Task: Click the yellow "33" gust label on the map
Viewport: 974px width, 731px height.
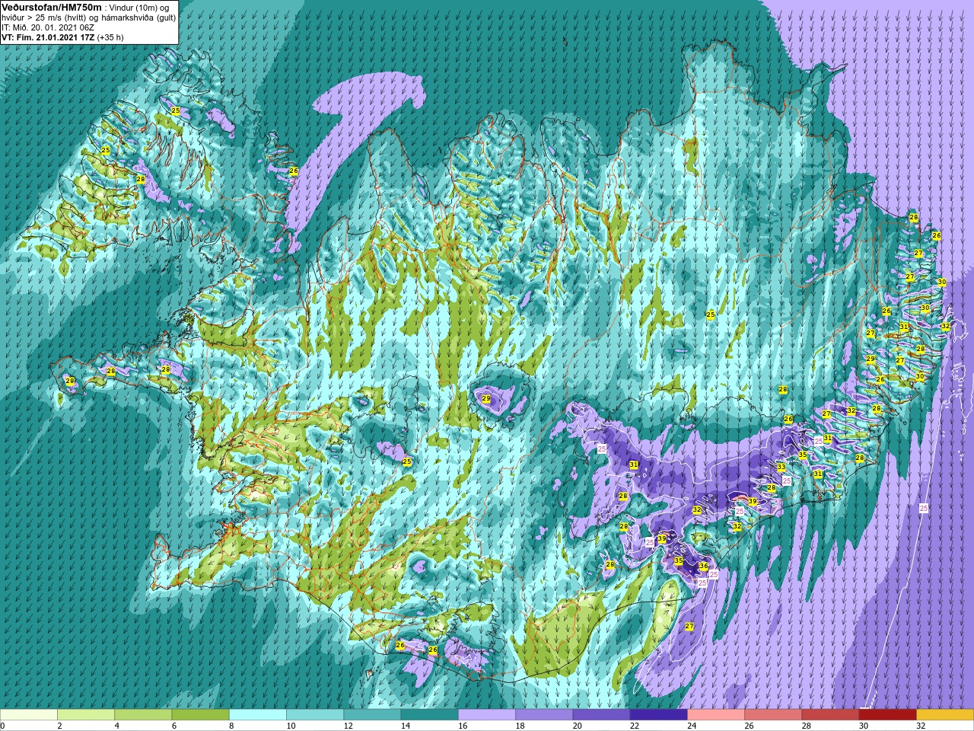Action: coord(781,467)
